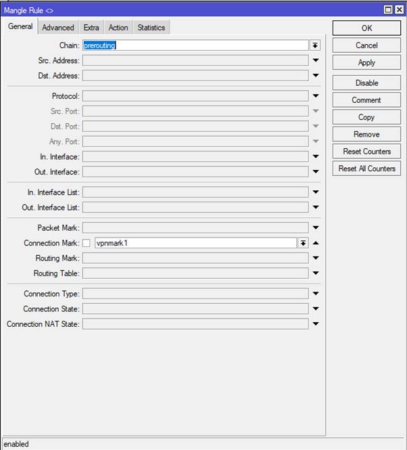Add a Comment to the rule
Screen dimensions: 407x450
click(x=366, y=100)
